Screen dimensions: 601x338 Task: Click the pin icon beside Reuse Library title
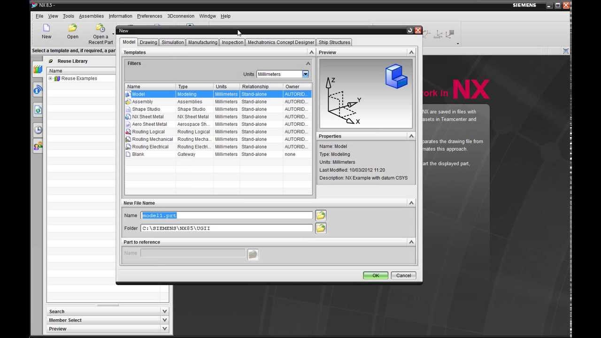click(x=51, y=61)
